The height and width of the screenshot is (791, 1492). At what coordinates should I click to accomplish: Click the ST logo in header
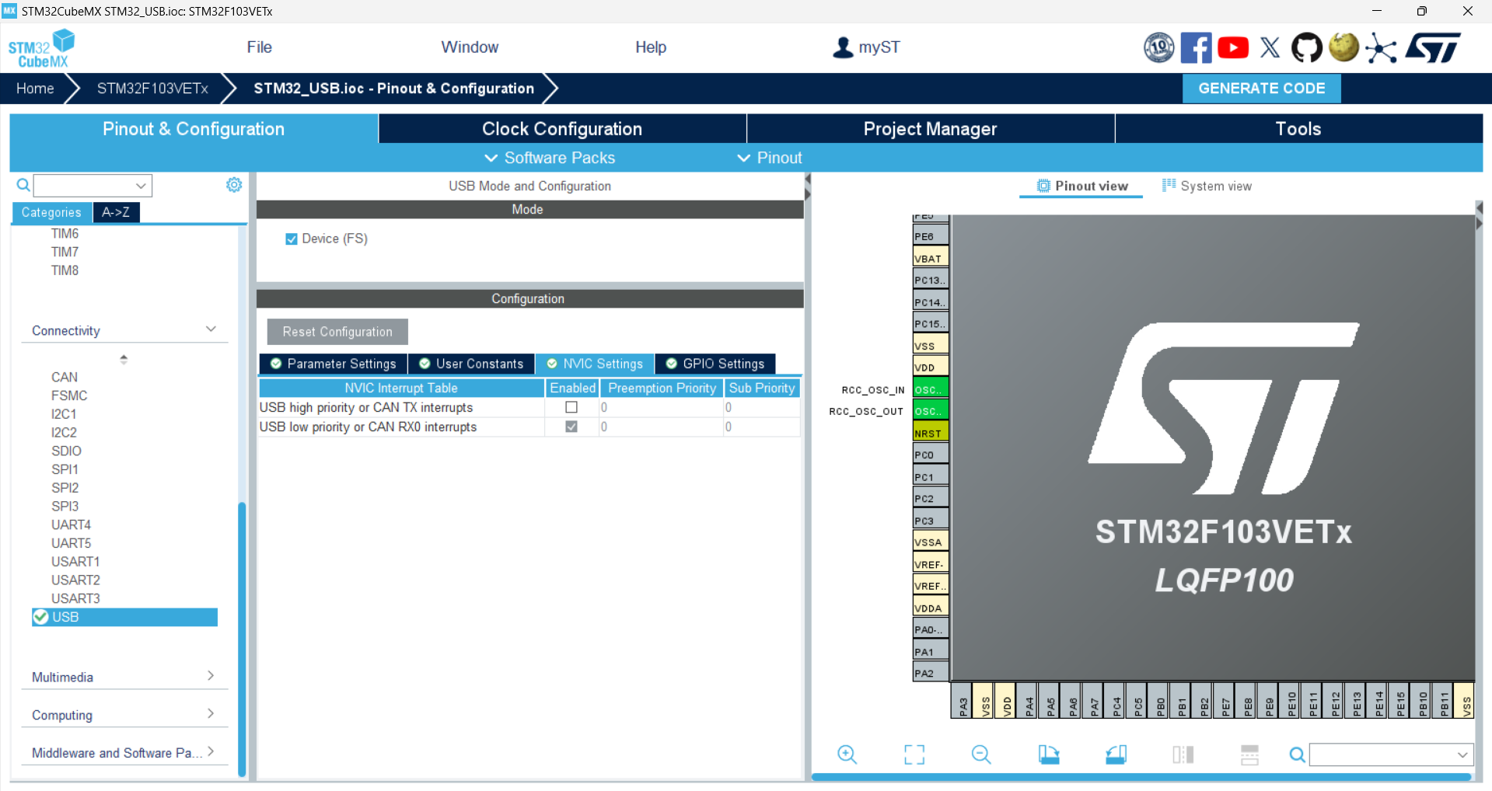point(1433,47)
